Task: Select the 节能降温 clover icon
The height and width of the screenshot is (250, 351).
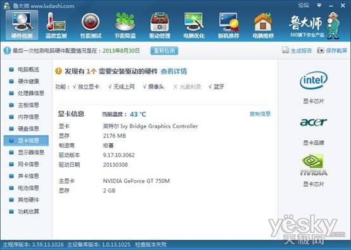Action: pos(125,22)
